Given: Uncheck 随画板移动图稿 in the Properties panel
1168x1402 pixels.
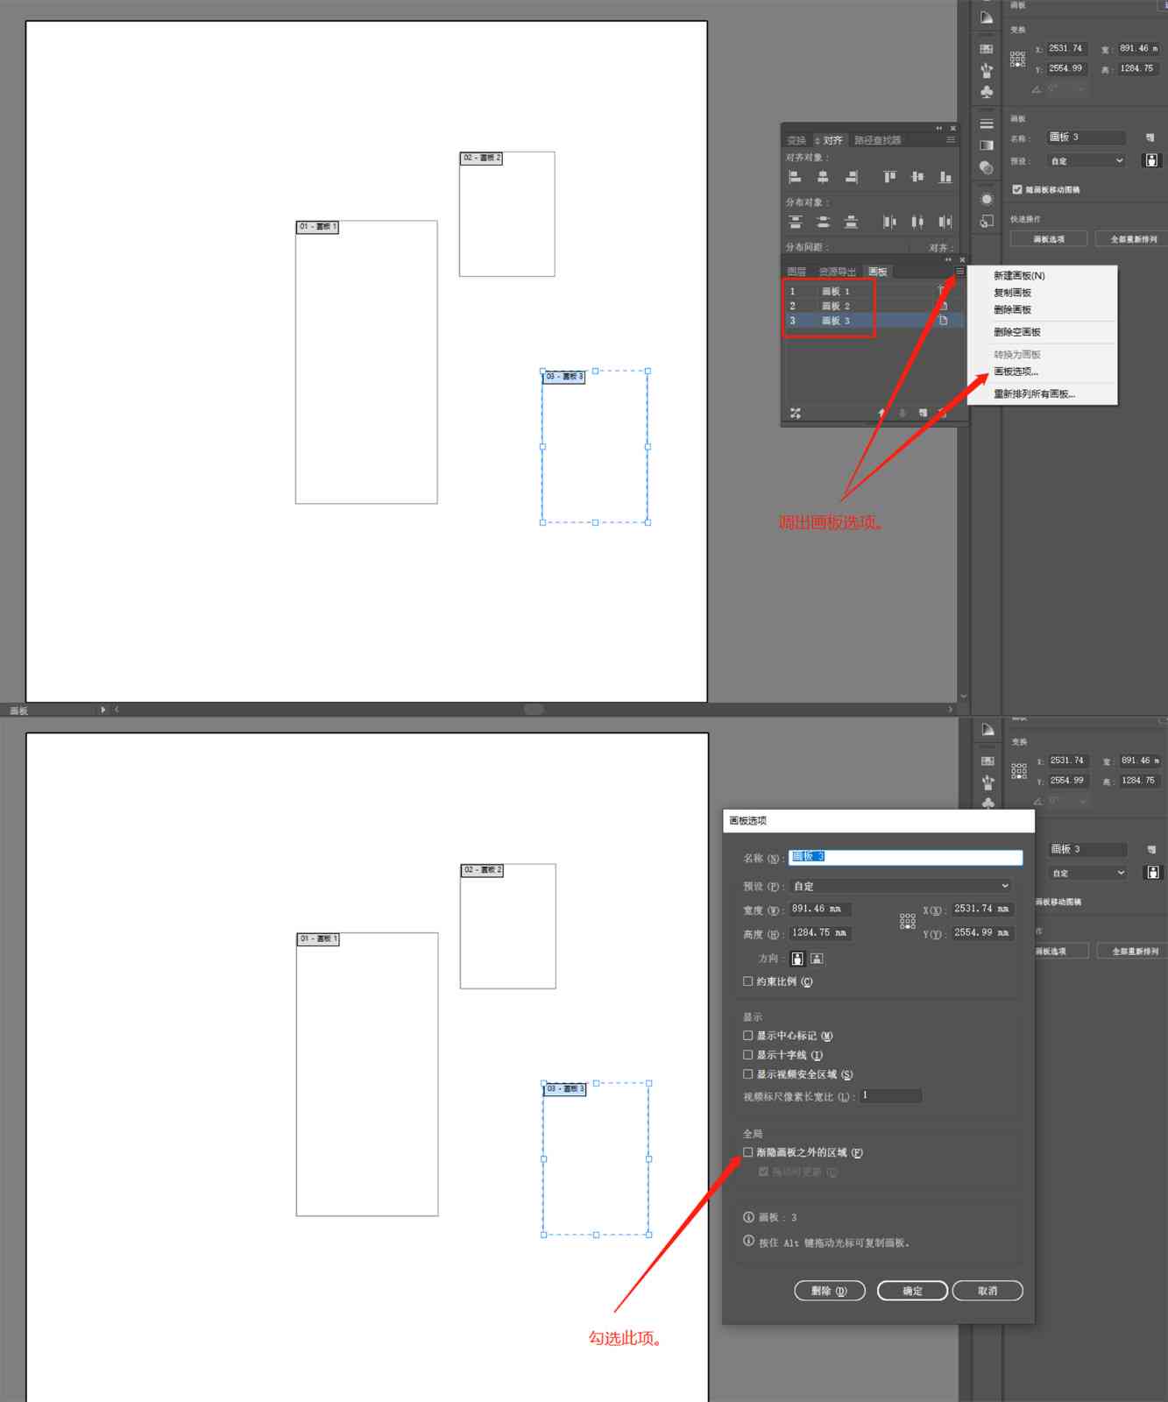Looking at the screenshot, I should pos(1017,189).
